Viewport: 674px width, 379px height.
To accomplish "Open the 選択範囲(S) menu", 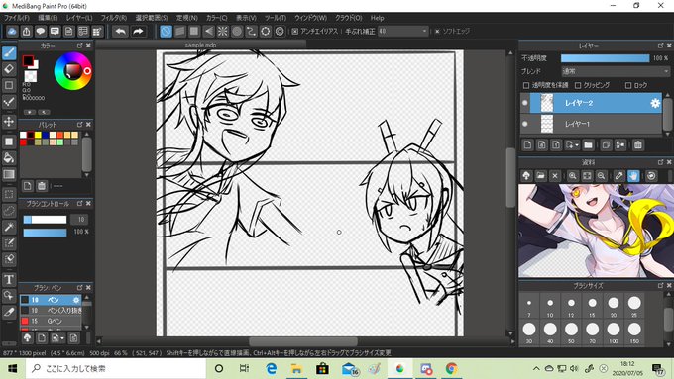I will click(152, 18).
